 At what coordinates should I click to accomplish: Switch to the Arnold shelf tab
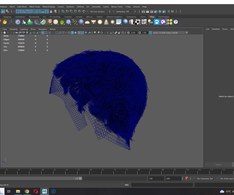click(x=79, y=17)
